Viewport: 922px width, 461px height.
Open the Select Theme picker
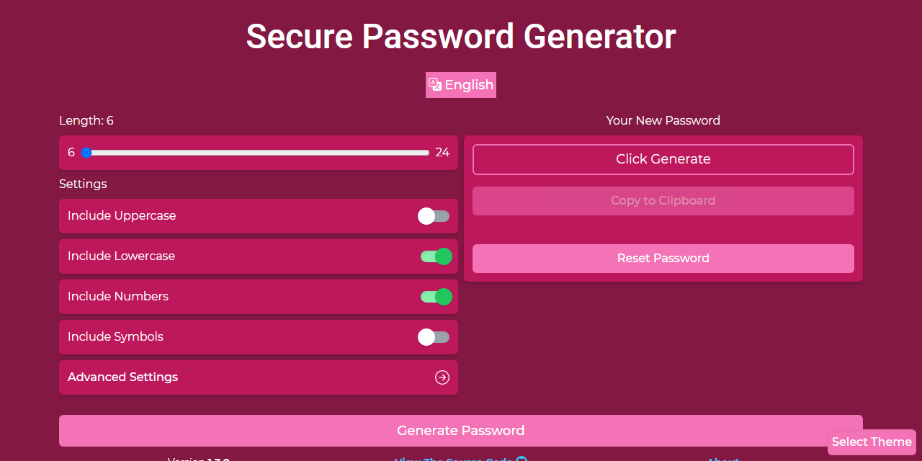(871, 442)
